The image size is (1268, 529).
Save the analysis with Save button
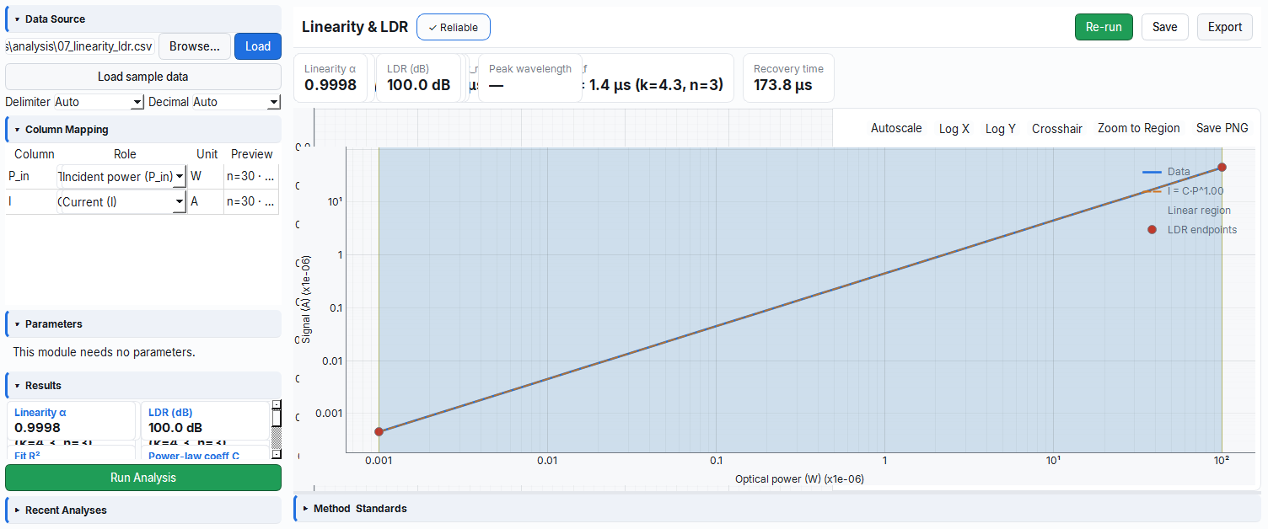(1165, 27)
